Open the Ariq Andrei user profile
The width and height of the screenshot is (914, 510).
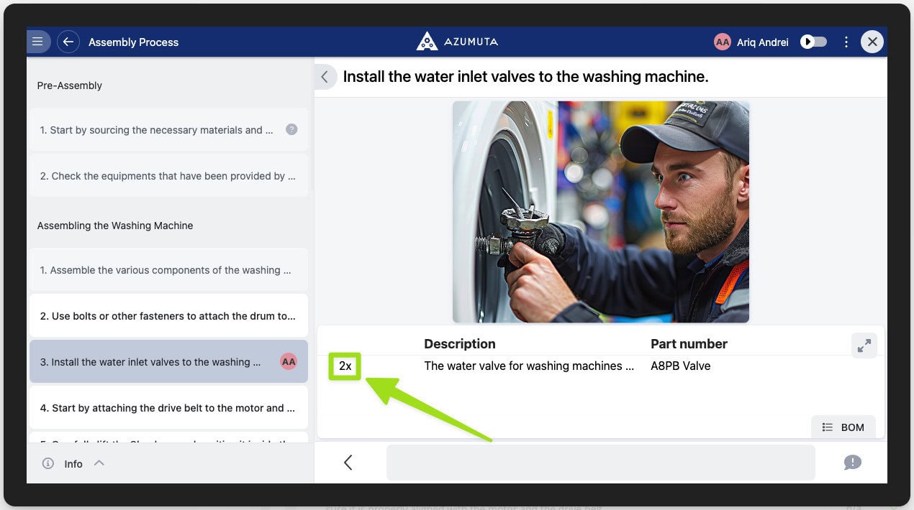coord(753,42)
